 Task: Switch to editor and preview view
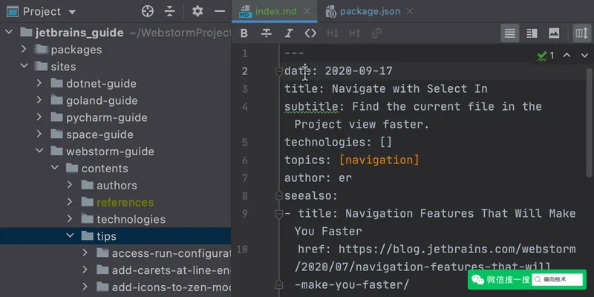(532, 33)
